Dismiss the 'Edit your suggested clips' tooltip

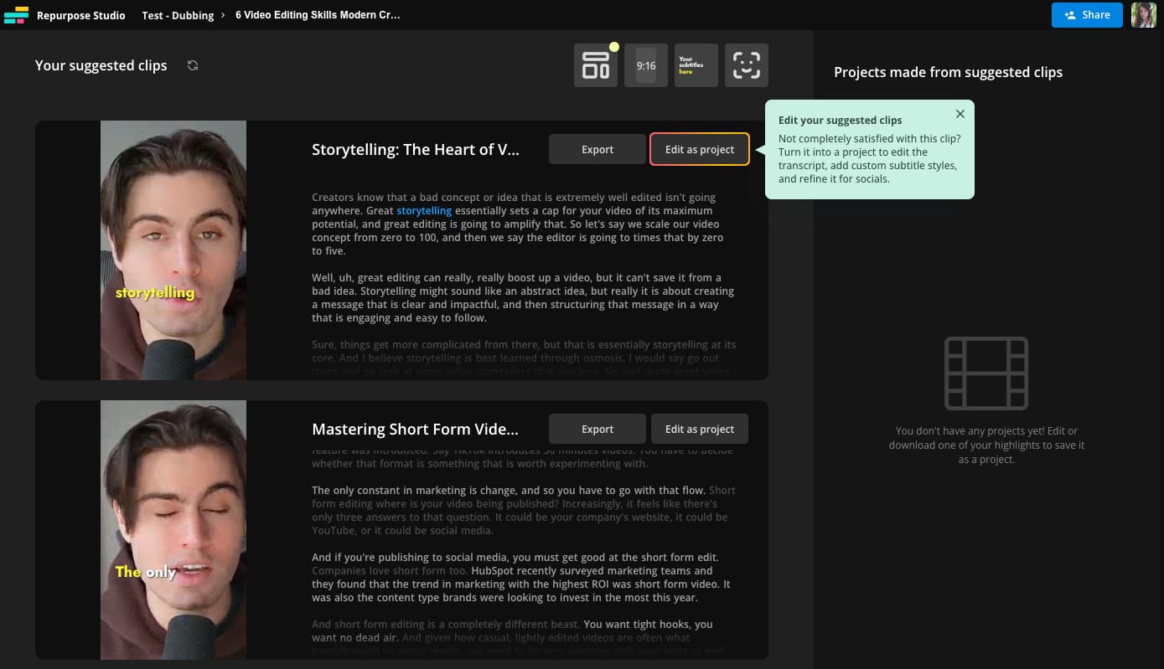click(960, 114)
